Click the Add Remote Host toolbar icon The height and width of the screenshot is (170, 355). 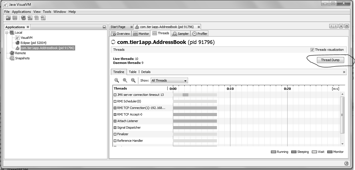23,18
